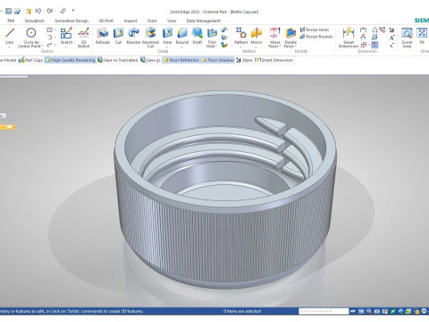Toggle High-Quality Rendering
The width and height of the screenshot is (429, 322).
pyautogui.click(x=71, y=60)
